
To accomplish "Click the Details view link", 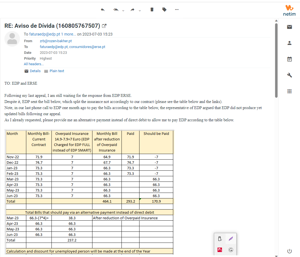I will click(x=33, y=71).
